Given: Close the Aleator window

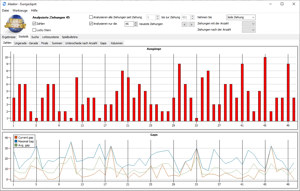Looking at the screenshot, I should pos(294,4).
